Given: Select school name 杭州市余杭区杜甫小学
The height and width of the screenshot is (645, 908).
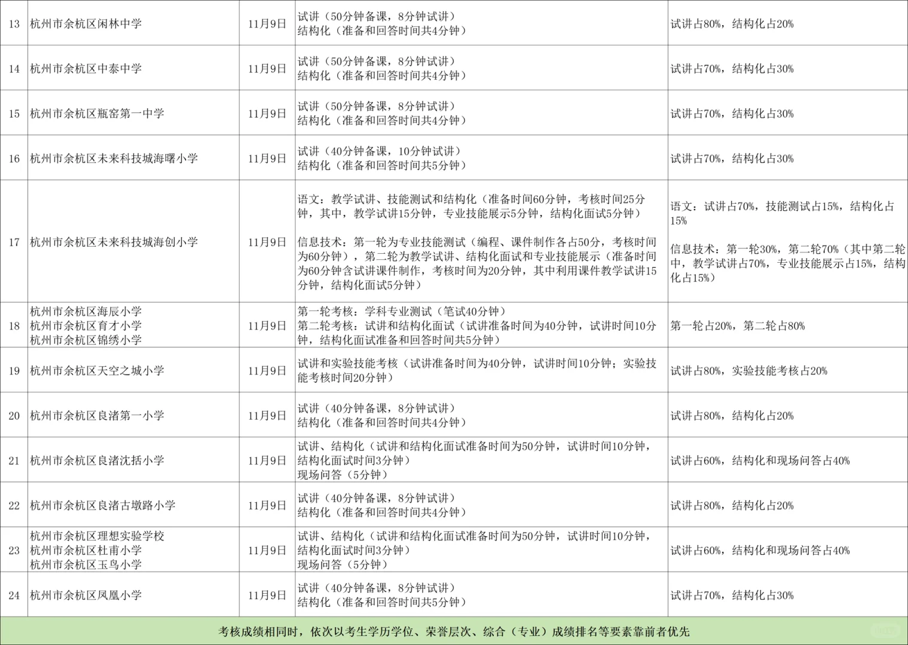Looking at the screenshot, I should tap(86, 550).
